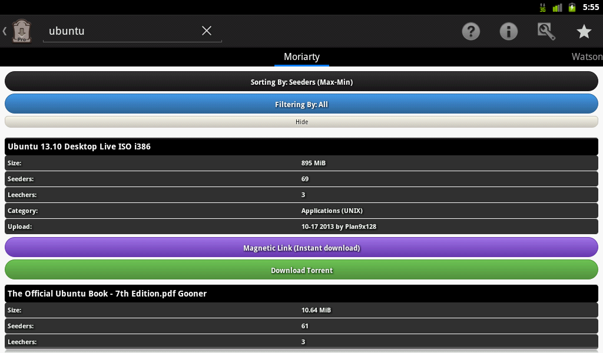Select Ubuntu 13.10 Desktop Live ISO i386 title
Viewport: 603px width, 353px height.
click(x=79, y=146)
